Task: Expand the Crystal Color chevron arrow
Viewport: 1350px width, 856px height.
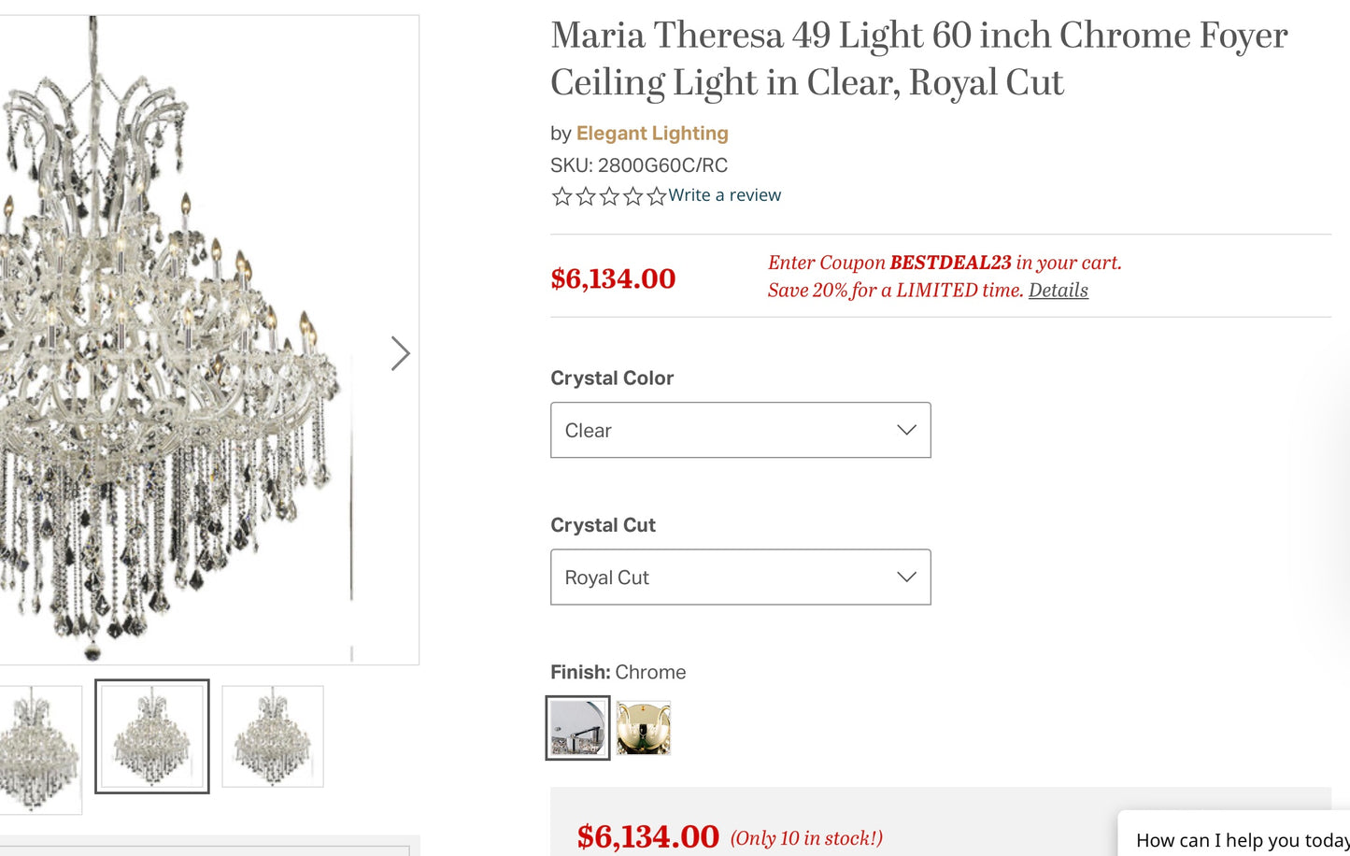Action: [x=904, y=430]
